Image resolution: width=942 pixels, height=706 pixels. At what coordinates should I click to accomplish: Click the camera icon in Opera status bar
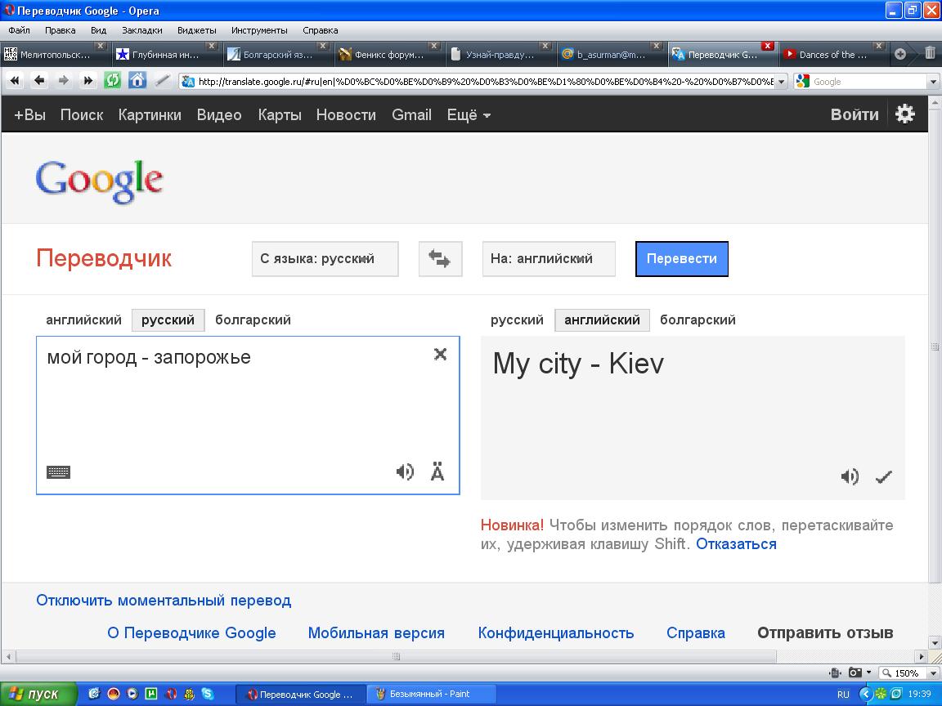[x=855, y=672]
